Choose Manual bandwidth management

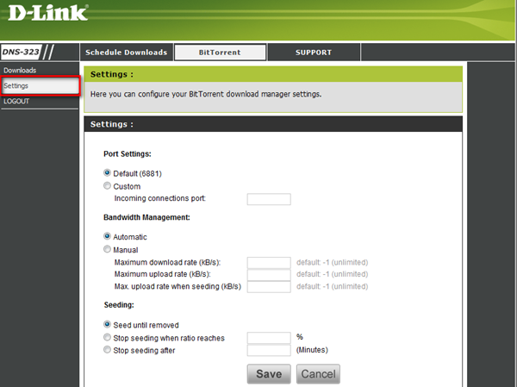(x=107, y=249)
